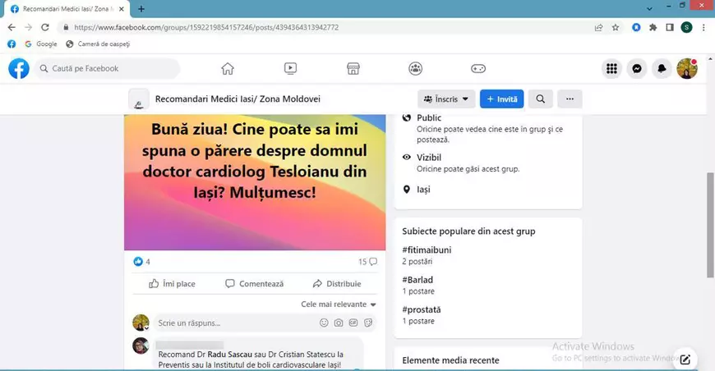The width and height of the screenshot is (715, 371).
Task: Expand the Înscris membership dropdown
Action: click(x=446, y=98)
